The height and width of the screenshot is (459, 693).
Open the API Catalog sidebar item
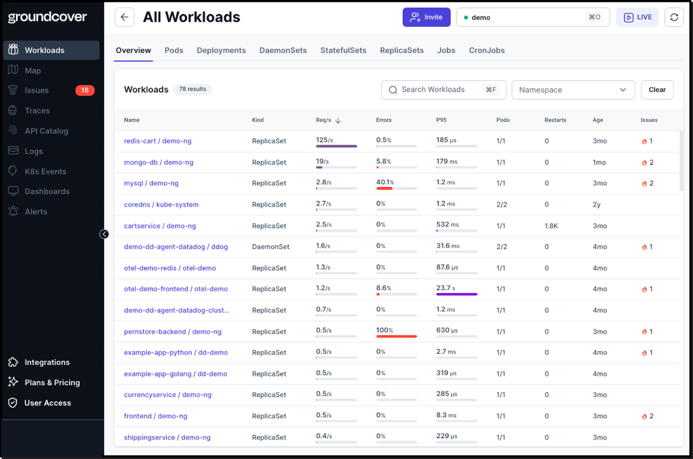point(46,131)
